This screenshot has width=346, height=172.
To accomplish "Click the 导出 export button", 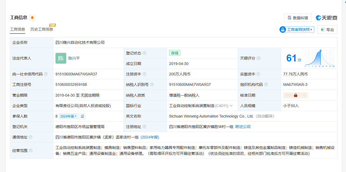I will [327, 30].
